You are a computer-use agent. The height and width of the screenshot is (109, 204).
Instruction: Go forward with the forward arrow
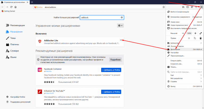pyautogui.click(x=7, y=7)
